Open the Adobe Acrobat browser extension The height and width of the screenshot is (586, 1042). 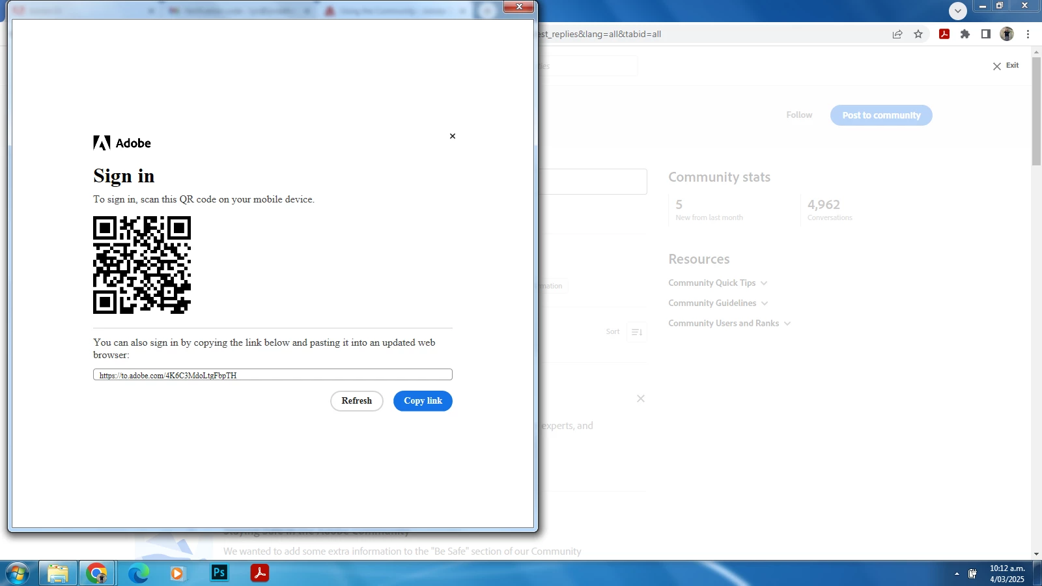pos(944,34)
